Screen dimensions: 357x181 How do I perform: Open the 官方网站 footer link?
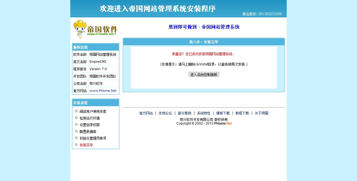(146, 113)
